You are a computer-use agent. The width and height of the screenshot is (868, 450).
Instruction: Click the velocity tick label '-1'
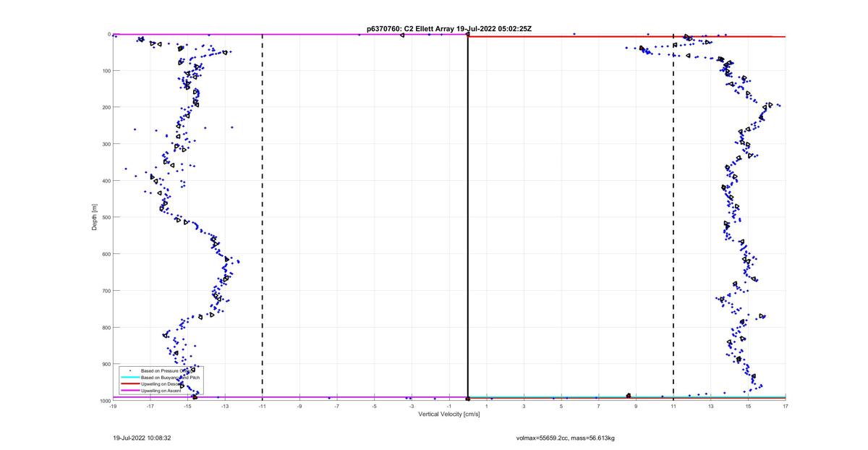pyautogui.click(x=449, y=407)
